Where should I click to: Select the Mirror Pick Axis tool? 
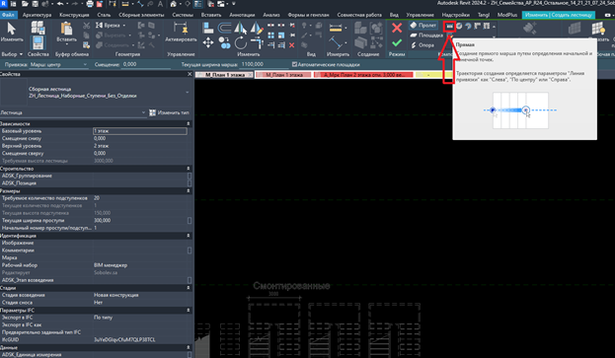240,28
